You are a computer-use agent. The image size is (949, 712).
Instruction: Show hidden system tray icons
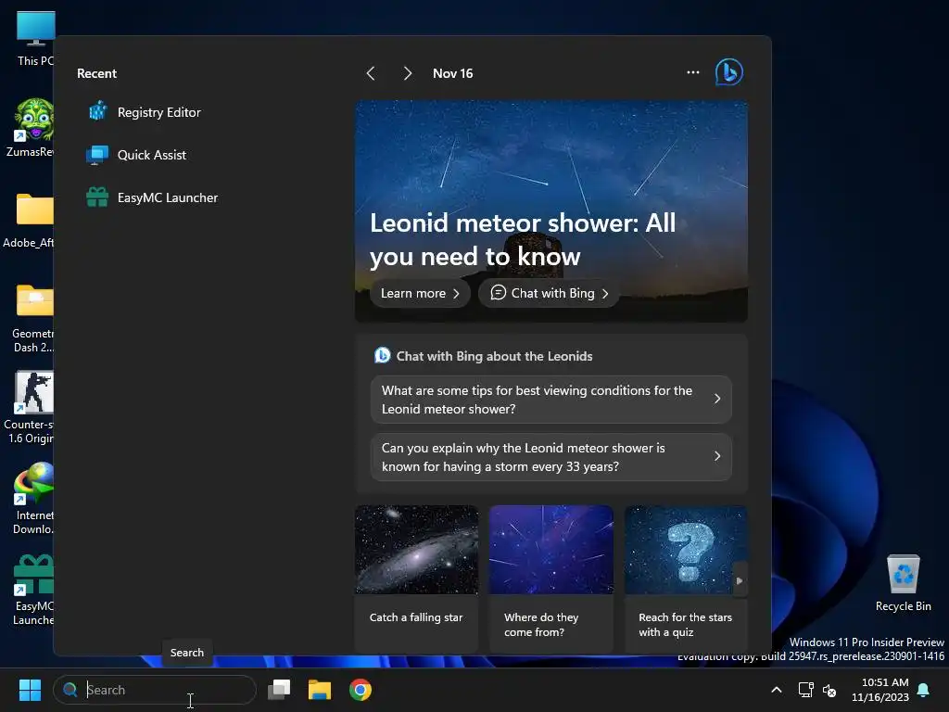[x=777, y=690]
